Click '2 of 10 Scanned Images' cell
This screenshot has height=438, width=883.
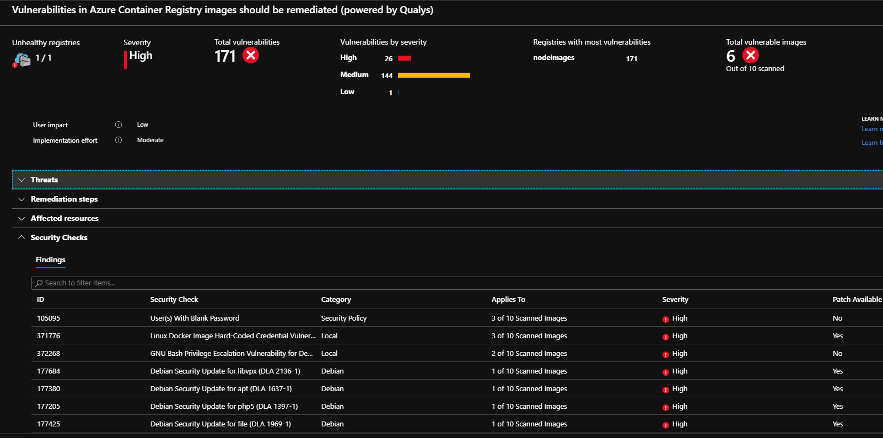click(x=529, y=354)
